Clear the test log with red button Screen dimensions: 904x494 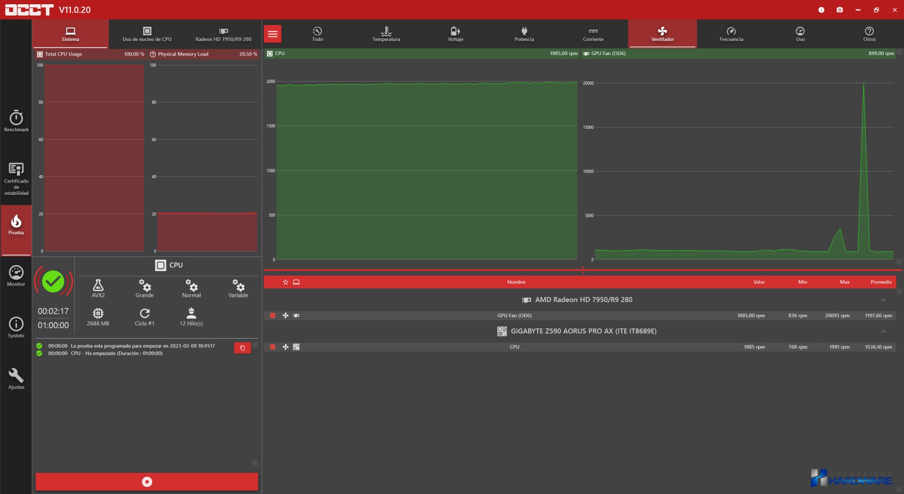click(242, 348)
